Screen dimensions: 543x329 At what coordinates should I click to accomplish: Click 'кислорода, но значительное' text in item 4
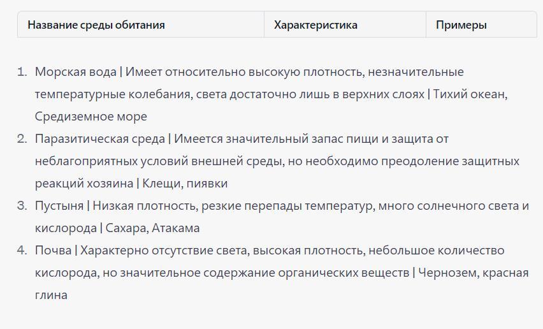(x=117, y=273)
